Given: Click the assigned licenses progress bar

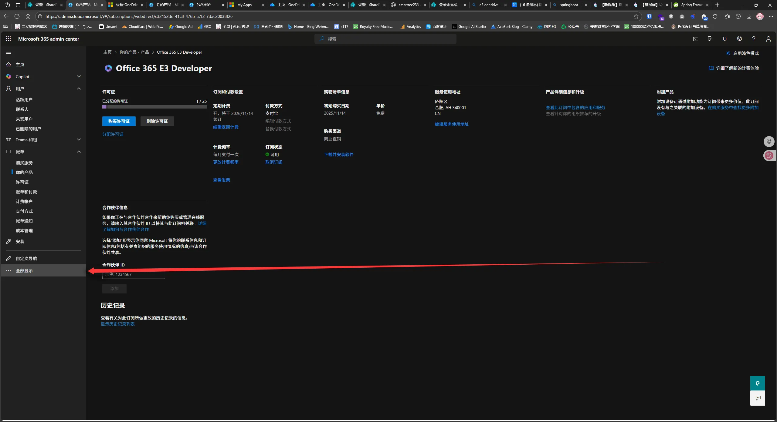Looking at the screenshot, I should click(154, 107).
